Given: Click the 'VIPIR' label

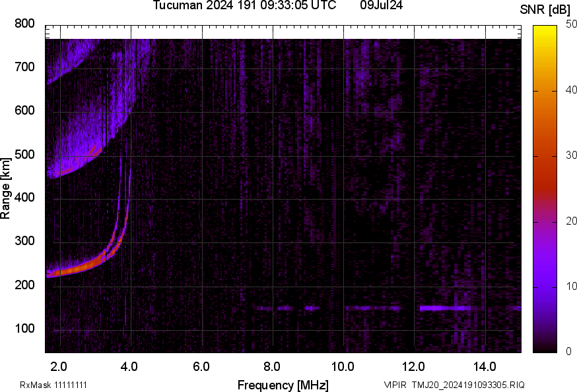Looking at the screenshot, I should (395, 385).
